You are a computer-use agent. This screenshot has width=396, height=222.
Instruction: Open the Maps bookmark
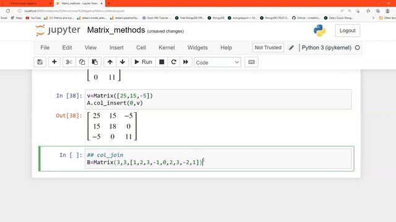click(17, 18)
